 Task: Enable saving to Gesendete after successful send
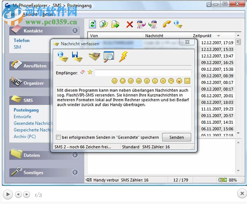point(58,137)
